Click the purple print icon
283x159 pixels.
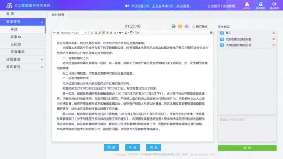point(187,26)
